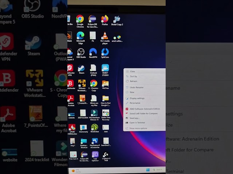The height and width of the screenshot is (174, 233).
Task: Open Eclipse IDE icon next to Google Chrome
Action: coord(92,21)
